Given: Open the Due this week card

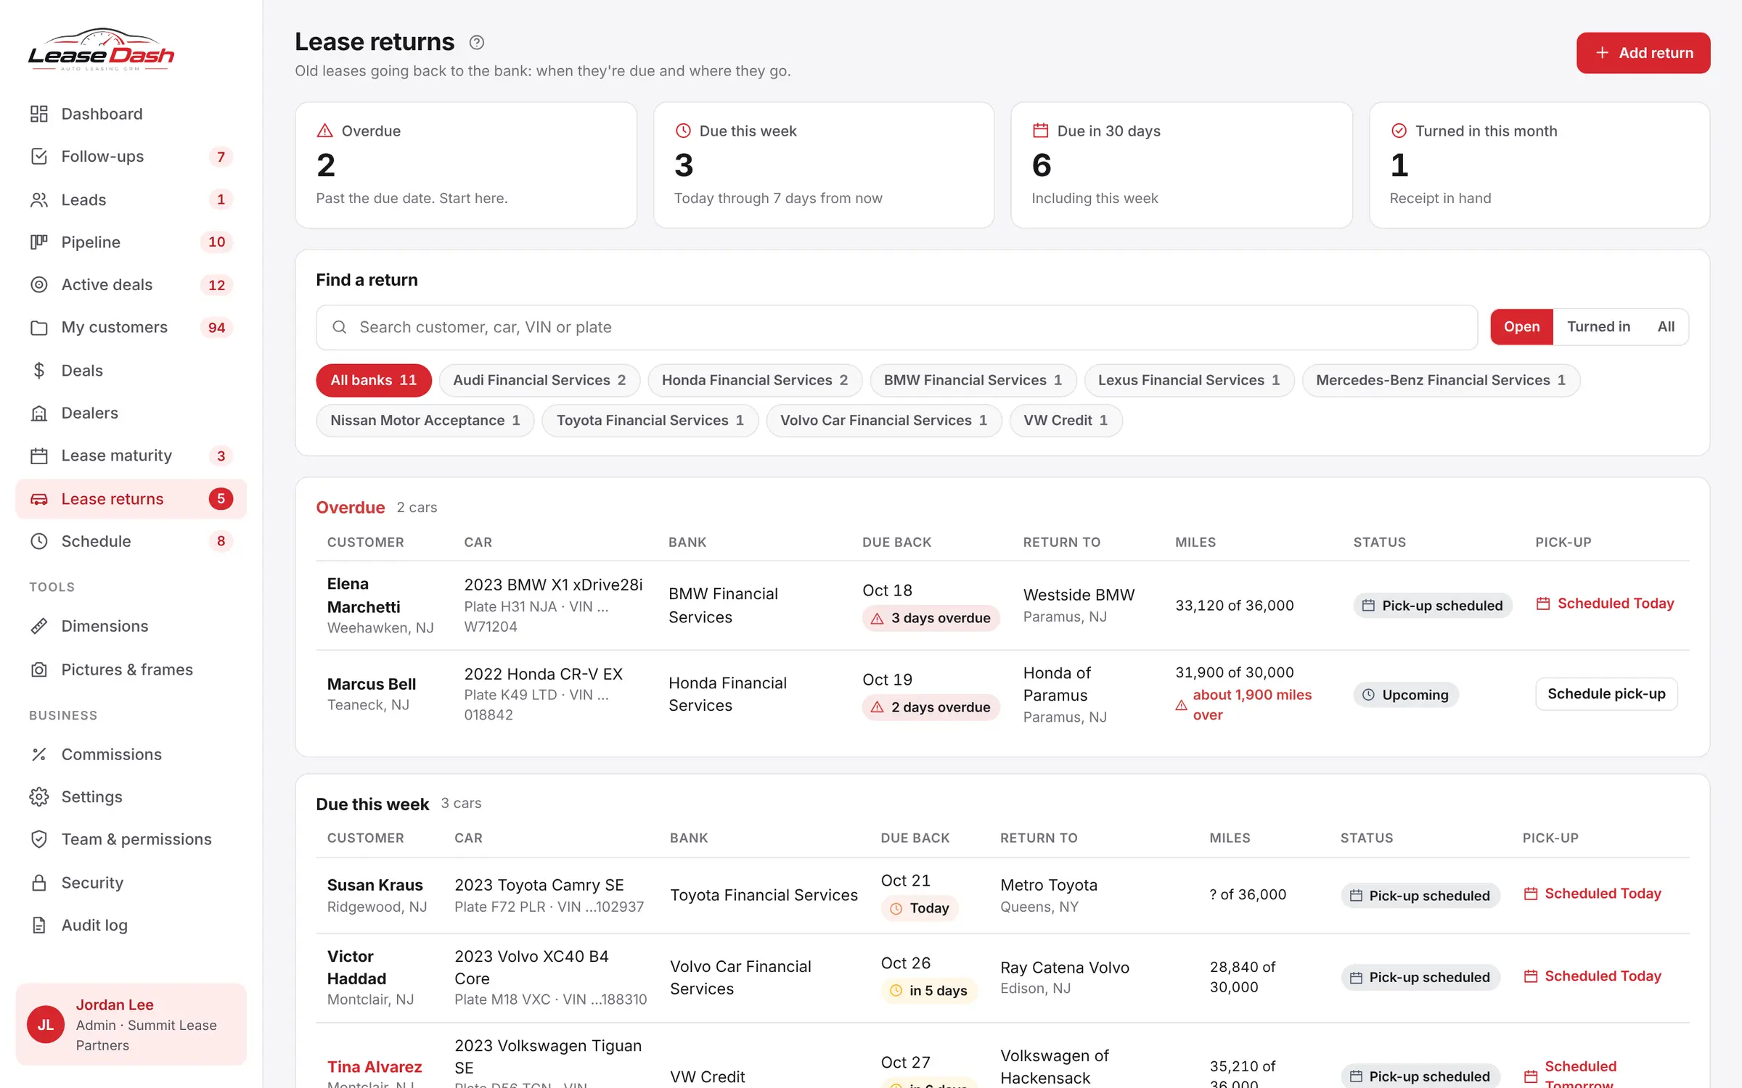Looking at the screenshot, I should (824, 165).
